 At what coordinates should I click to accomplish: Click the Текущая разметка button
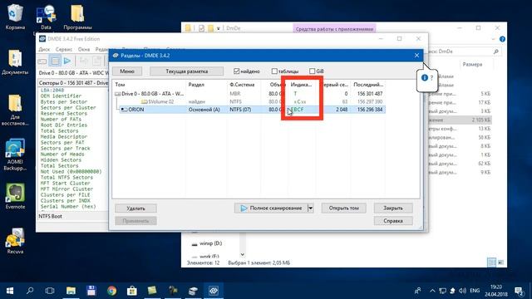click(186, 71)
